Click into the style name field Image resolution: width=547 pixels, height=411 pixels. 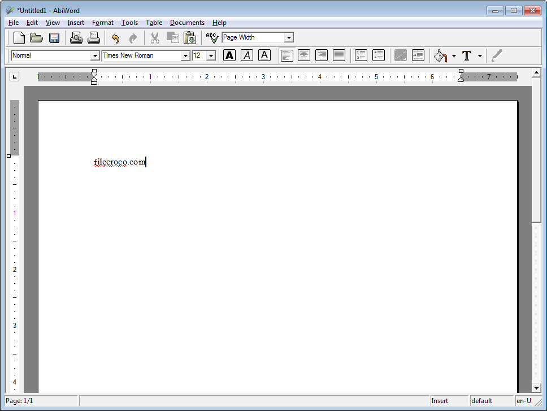click(x=51, y=55)
